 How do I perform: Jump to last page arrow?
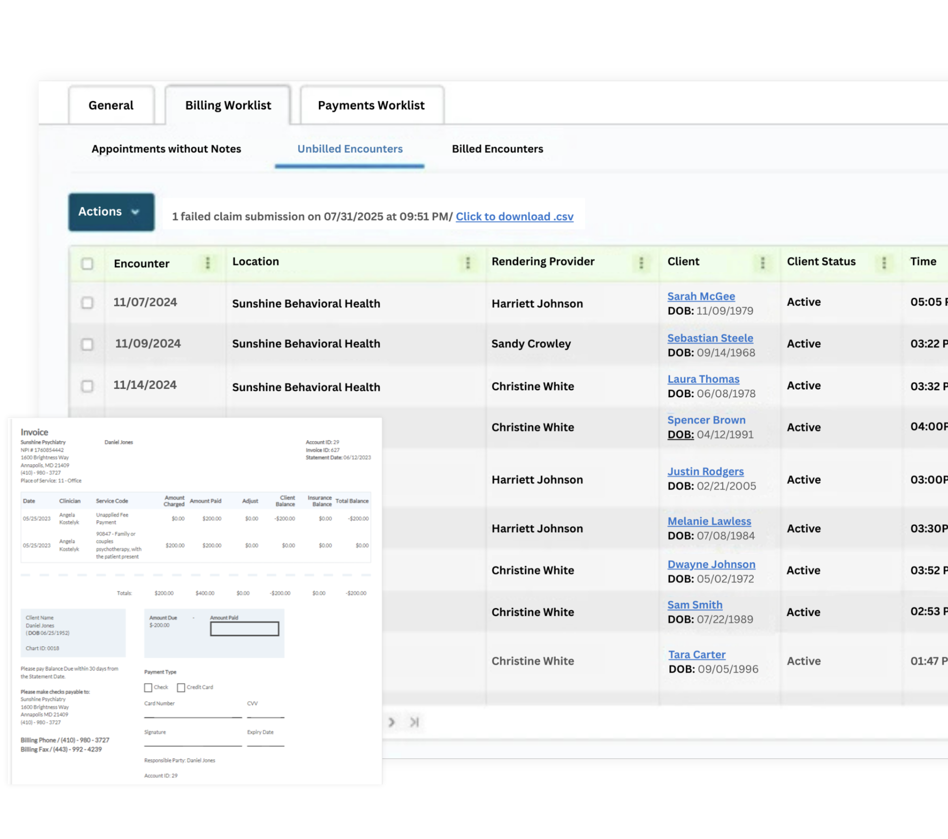point(414,722)
